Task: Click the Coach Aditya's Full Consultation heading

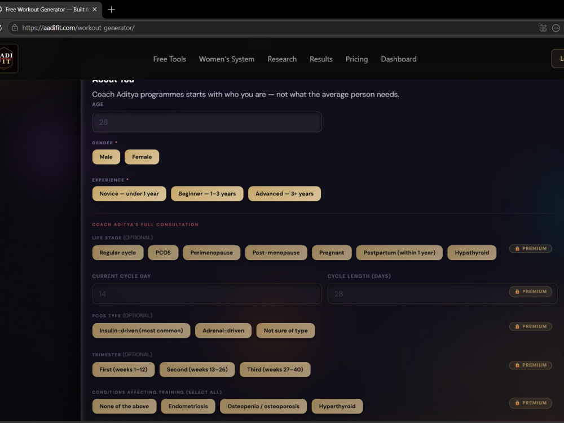Action: pos(145,224)
